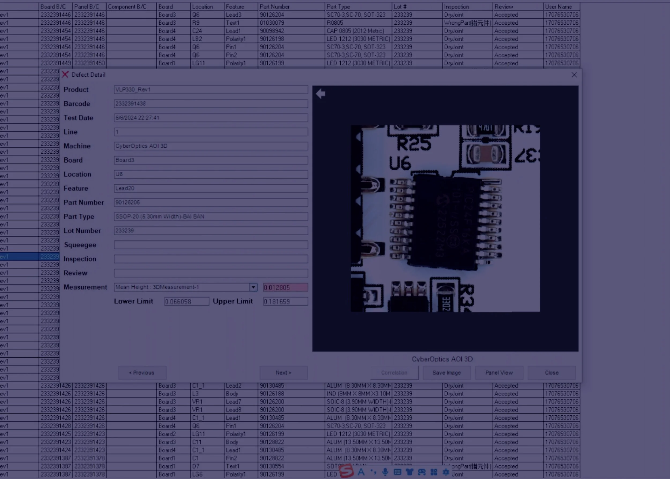Viewport: 670px width, 479px height.
Task: Sort by the Board B/C column header
Action: (56, 6)
